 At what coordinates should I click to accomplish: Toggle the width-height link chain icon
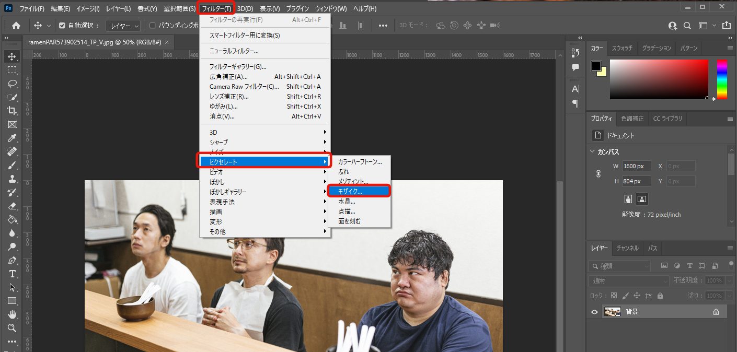click(x=598, y=174)
